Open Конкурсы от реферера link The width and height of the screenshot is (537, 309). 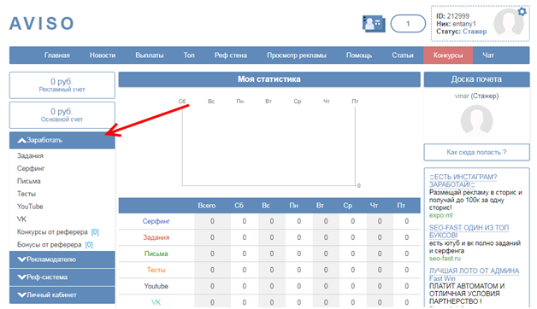(x=52, y=232)
